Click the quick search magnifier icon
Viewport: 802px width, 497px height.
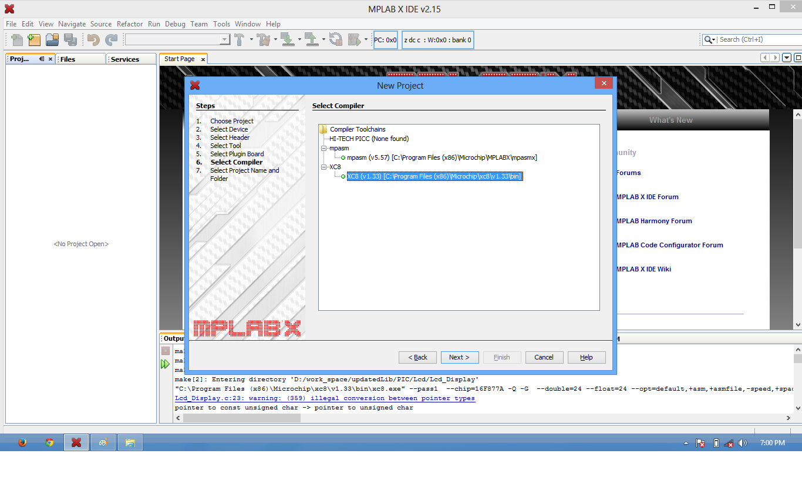tap(709, 40)
